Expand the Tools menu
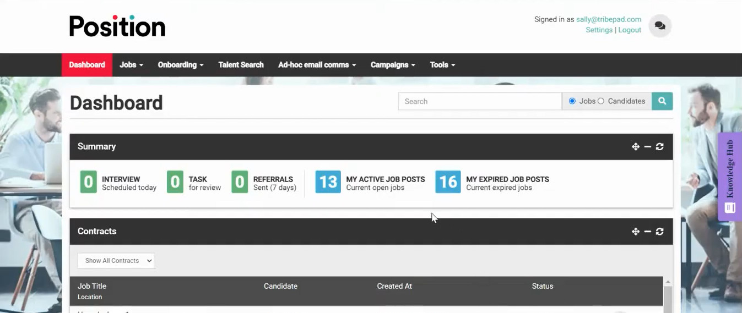742x313 pixels. point(442,65)
